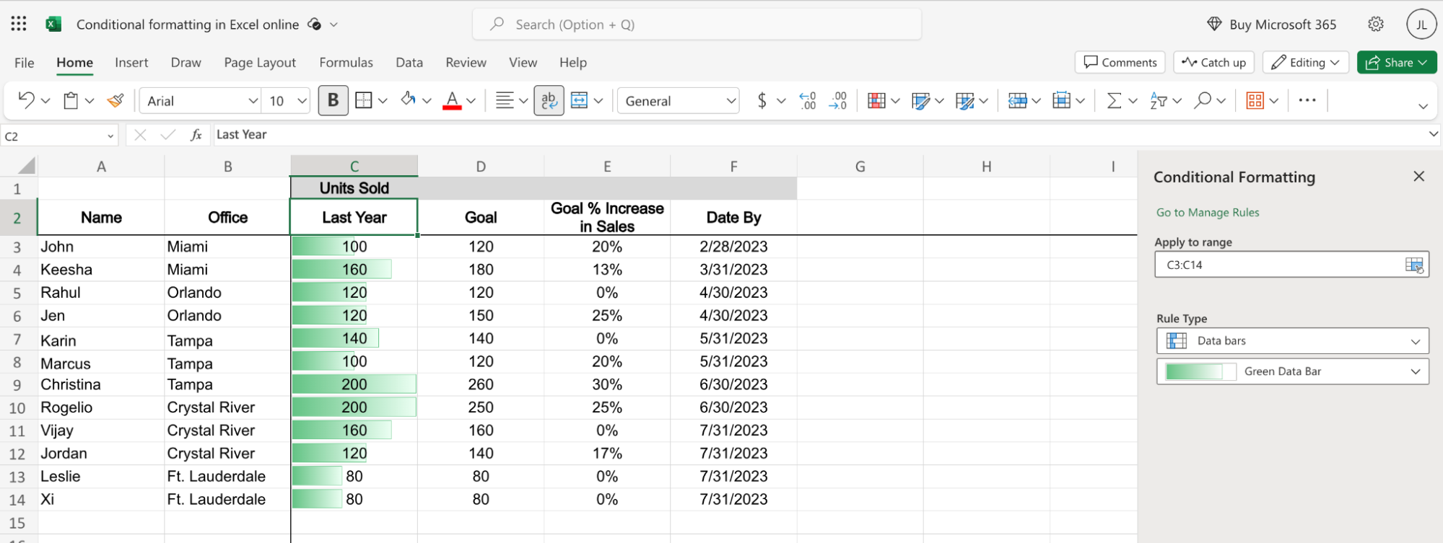Click the Format Painter icon
Viewport: 1443px width, 543px height.
pyautogui.click(x=115, y=101)
